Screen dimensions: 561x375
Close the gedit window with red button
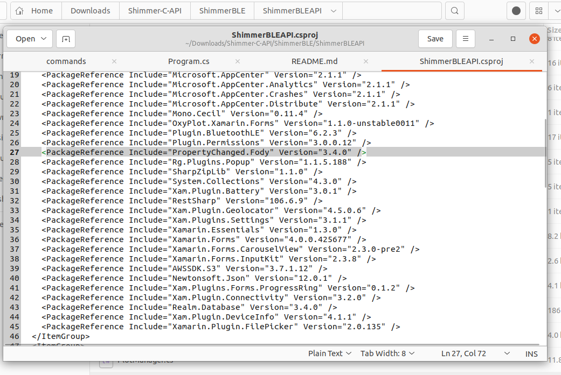535,39
